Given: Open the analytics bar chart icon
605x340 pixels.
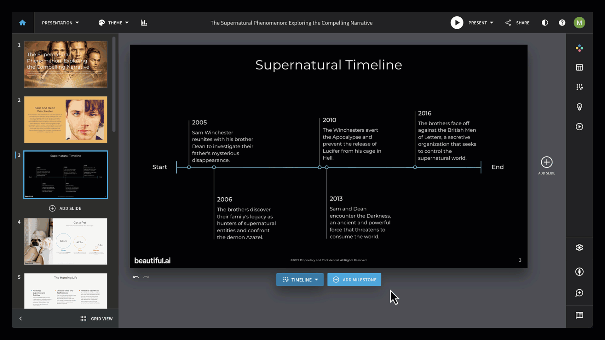Looking at the screenshot, I should click(144, 23).
